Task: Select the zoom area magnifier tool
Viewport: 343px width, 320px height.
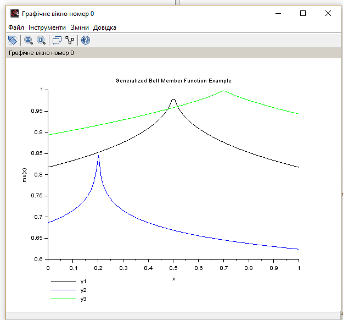Action: (x=29, y=40)
